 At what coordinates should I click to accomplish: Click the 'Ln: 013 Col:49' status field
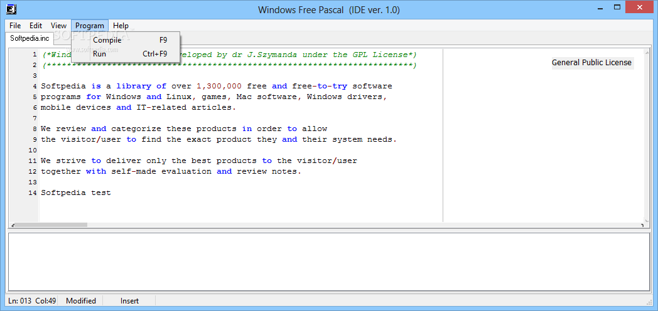click(x=32, y=301)
